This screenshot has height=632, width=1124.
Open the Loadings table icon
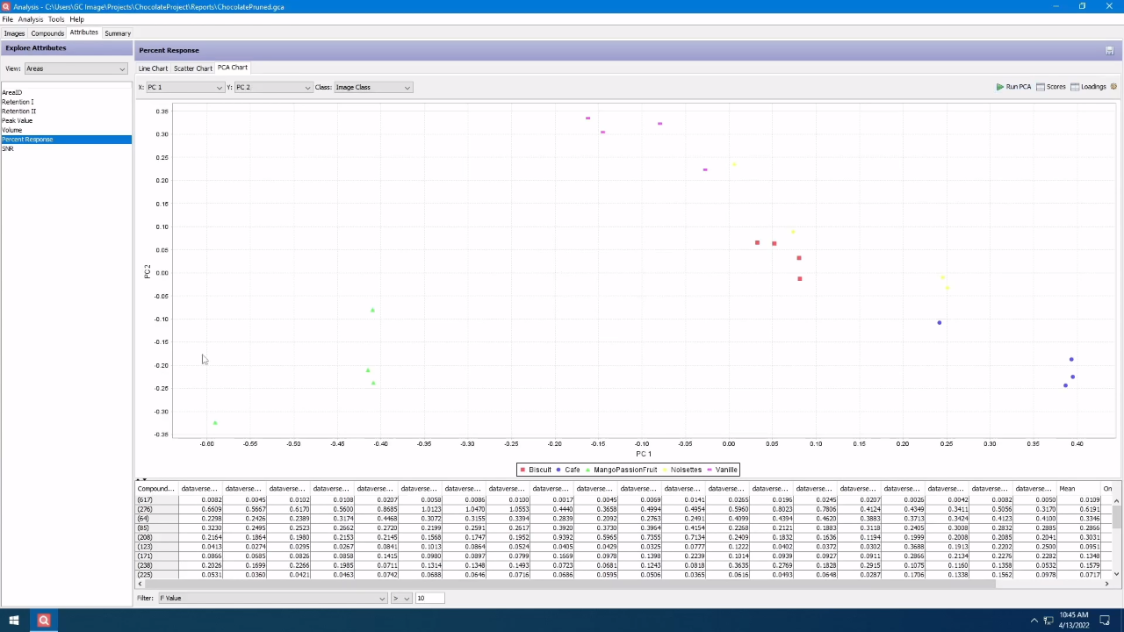pos(1075,87)
